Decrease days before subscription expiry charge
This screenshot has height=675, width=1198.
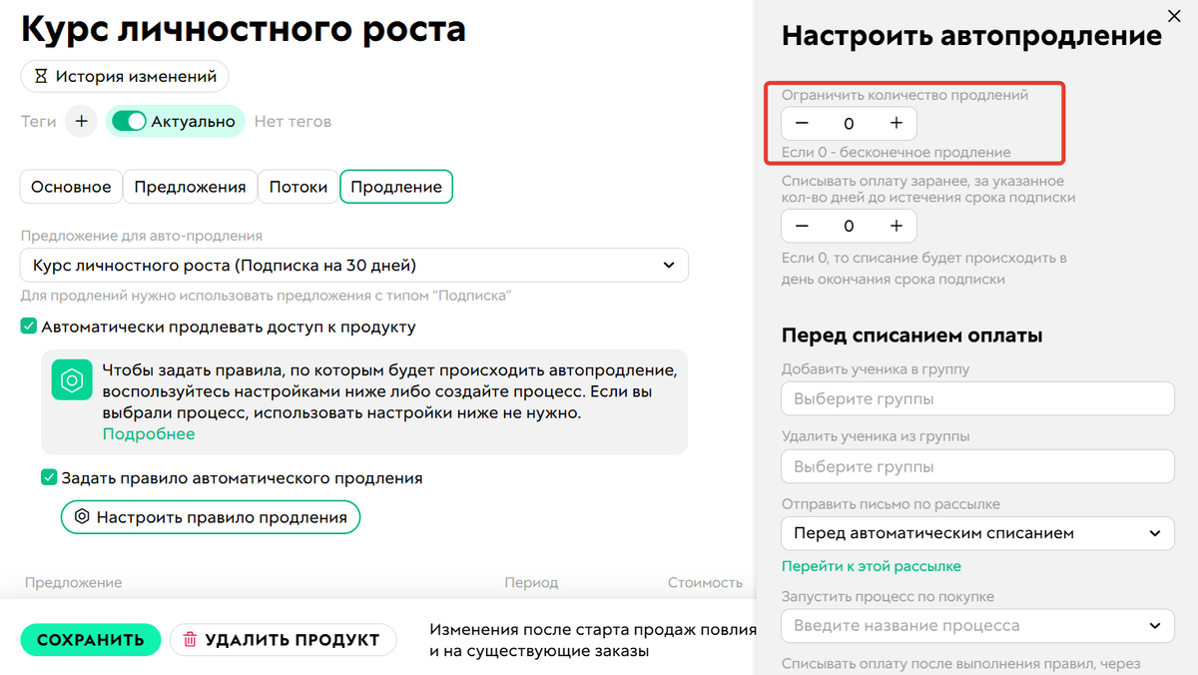(802, 227)
